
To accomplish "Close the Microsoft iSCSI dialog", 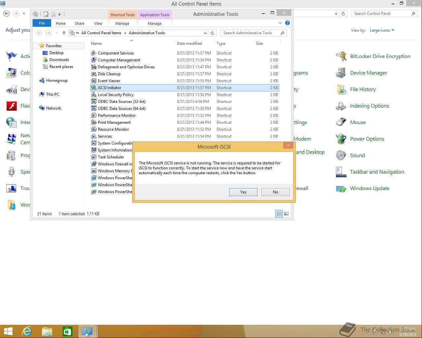I will 288,145.
